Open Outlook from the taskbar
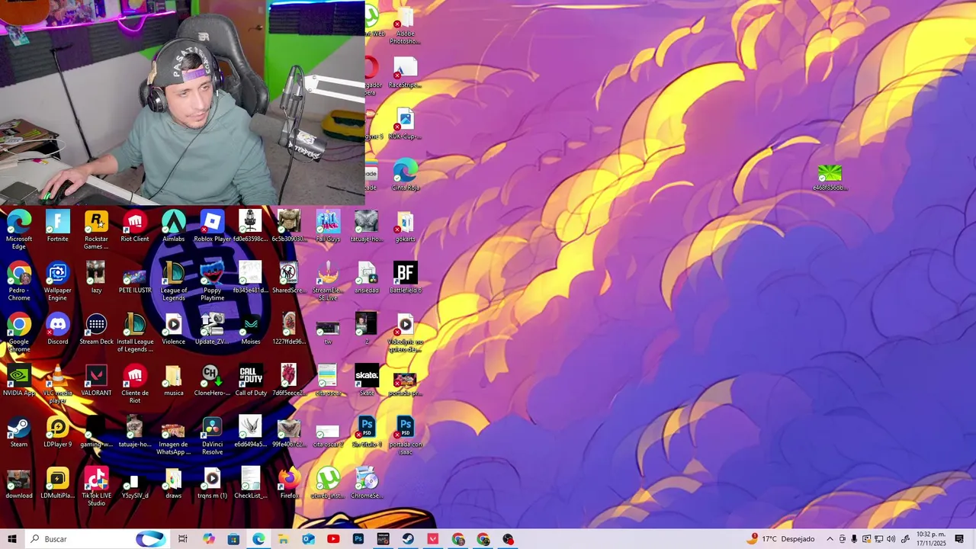This screenshot has width=976, height=549. point(308,539)
